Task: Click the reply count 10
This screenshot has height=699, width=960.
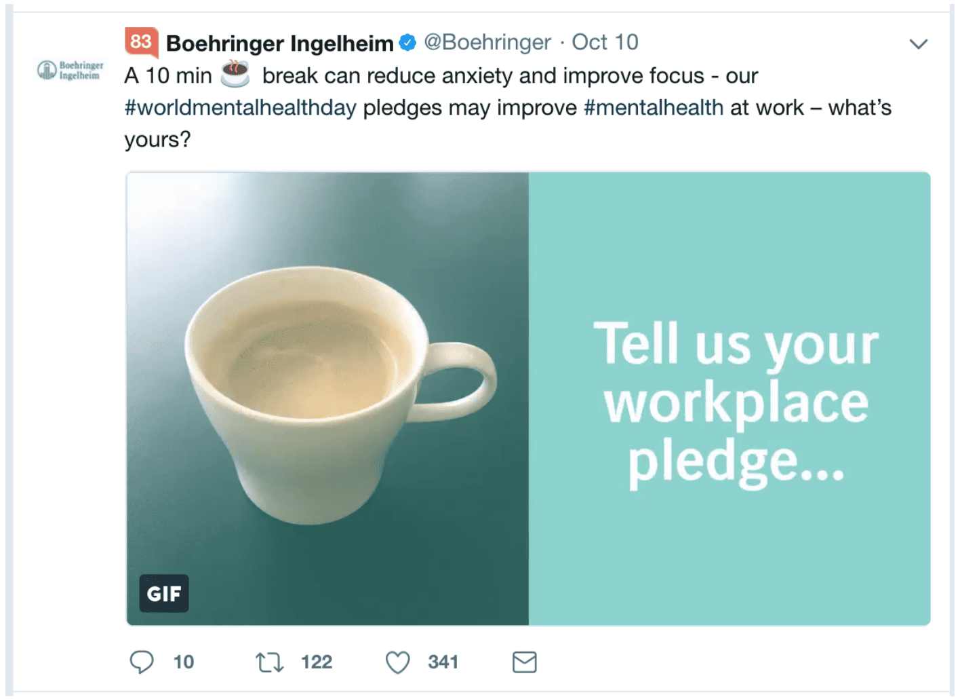Action: pyautogui.click(x=183, y=662)
